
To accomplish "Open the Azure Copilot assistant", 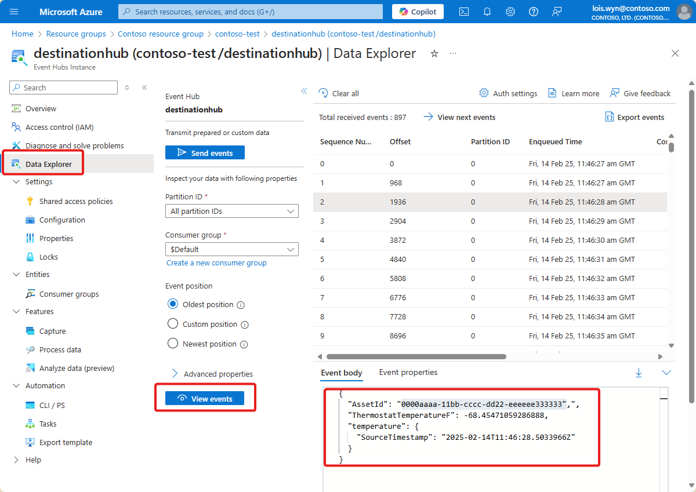I will coord(417,11).
